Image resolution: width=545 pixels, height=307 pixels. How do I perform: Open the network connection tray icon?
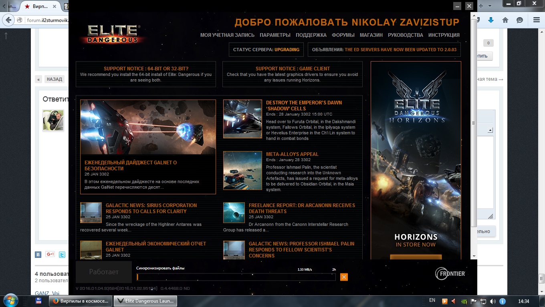(483, 301)
